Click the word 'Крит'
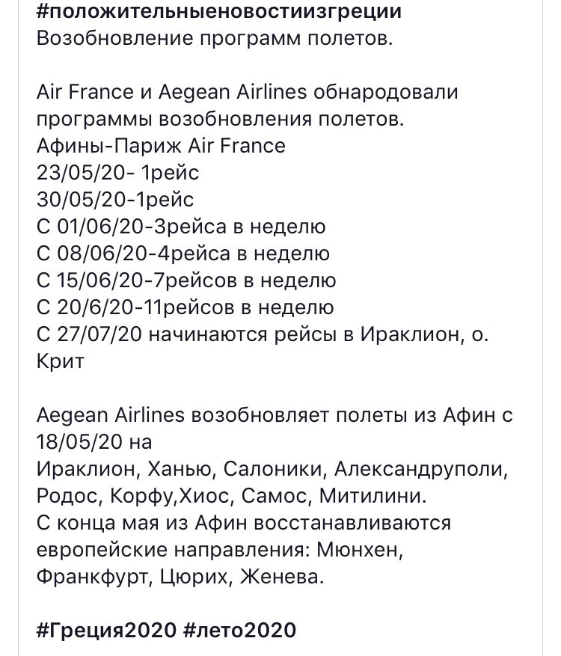This screenshot has height=656, width=561. point(61,361)
